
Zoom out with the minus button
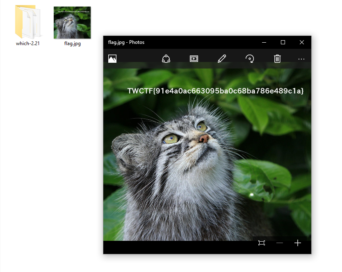point(280,243)
